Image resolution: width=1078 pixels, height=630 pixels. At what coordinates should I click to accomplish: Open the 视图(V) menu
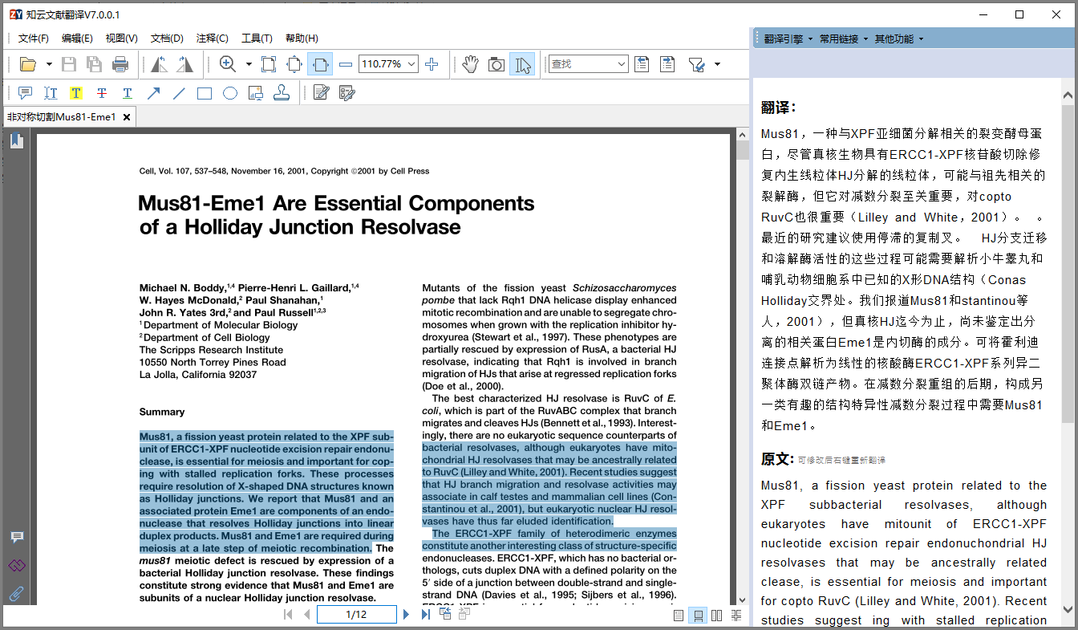122,39
